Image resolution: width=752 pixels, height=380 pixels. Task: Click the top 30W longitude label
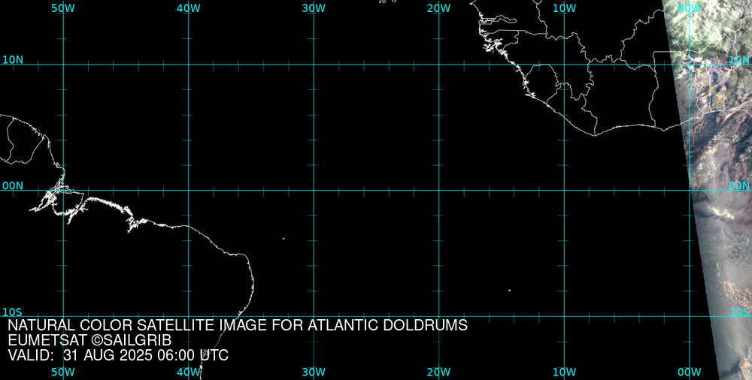(314, 8)
